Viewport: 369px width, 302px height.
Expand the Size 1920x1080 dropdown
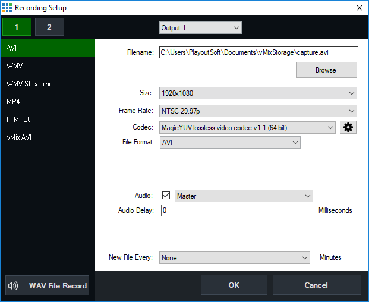(x=258, y=93)
